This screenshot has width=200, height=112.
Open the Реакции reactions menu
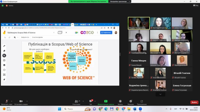tap(130, 102)
